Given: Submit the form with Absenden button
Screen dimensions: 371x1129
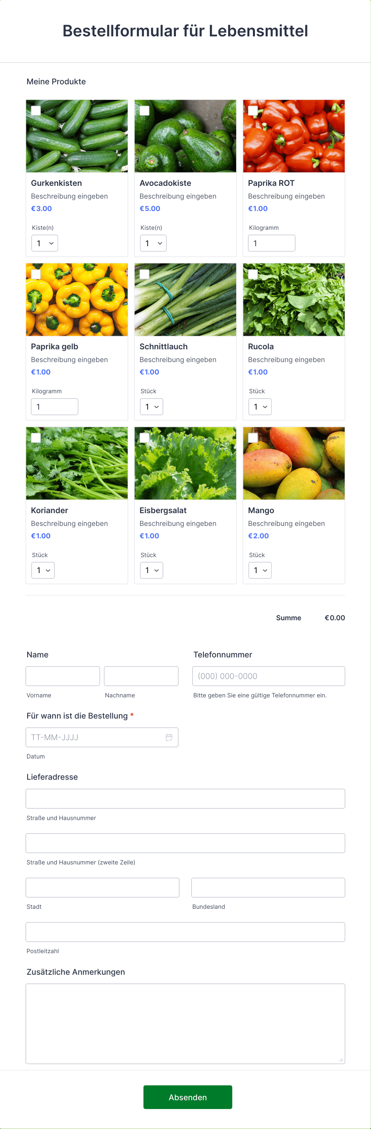Looking at the screenshot, I should click(x=187, y=1097).
